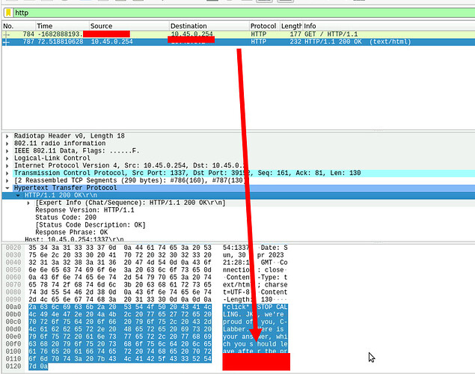The image size is (475, 374).
Task: Click hex offset 00b0 in bytes pane
Action: pyautogui.click(x=13, y=314)
